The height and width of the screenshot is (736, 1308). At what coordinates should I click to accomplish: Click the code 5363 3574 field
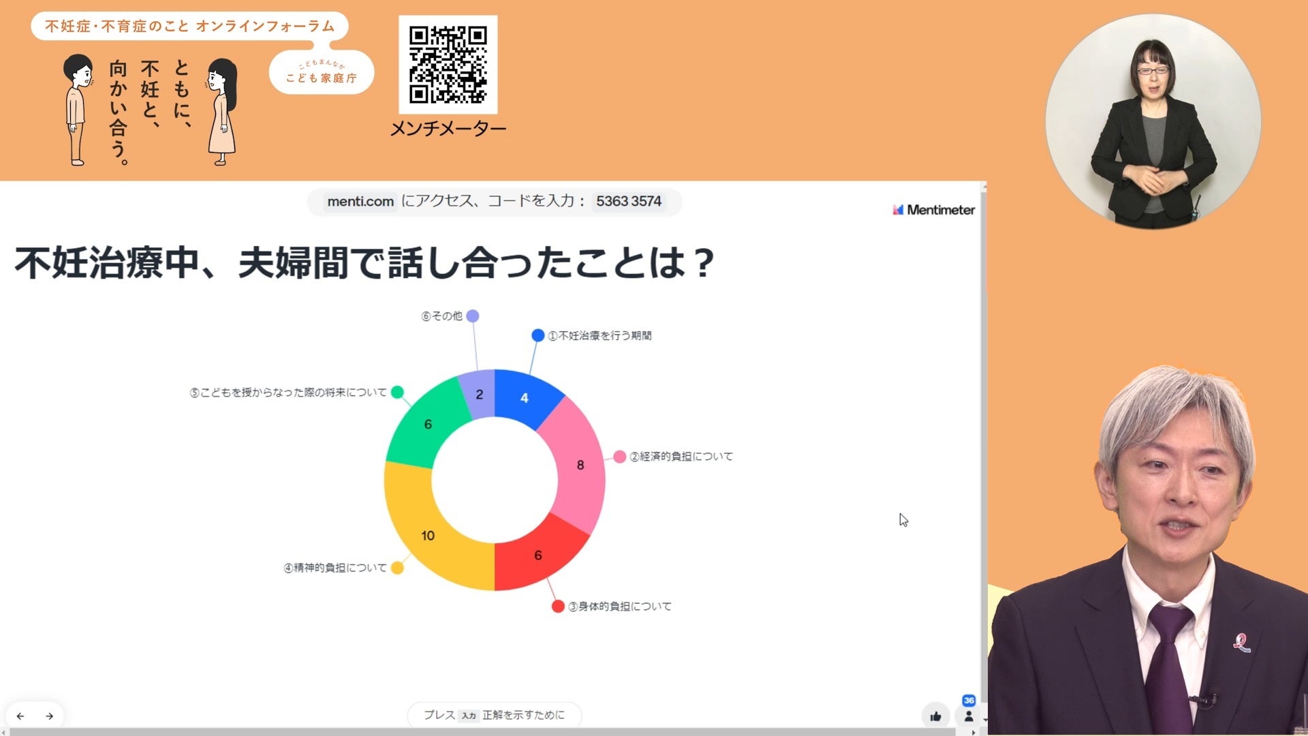(628, 202)
